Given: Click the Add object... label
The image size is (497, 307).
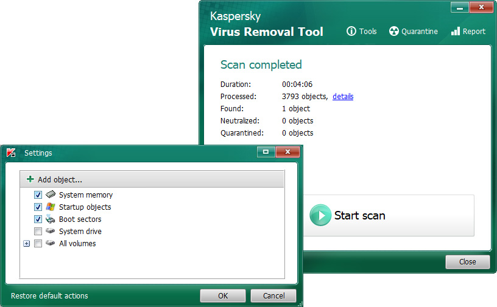Looking at the screenshot, I should pyautogui.click(x=60, y=180).
